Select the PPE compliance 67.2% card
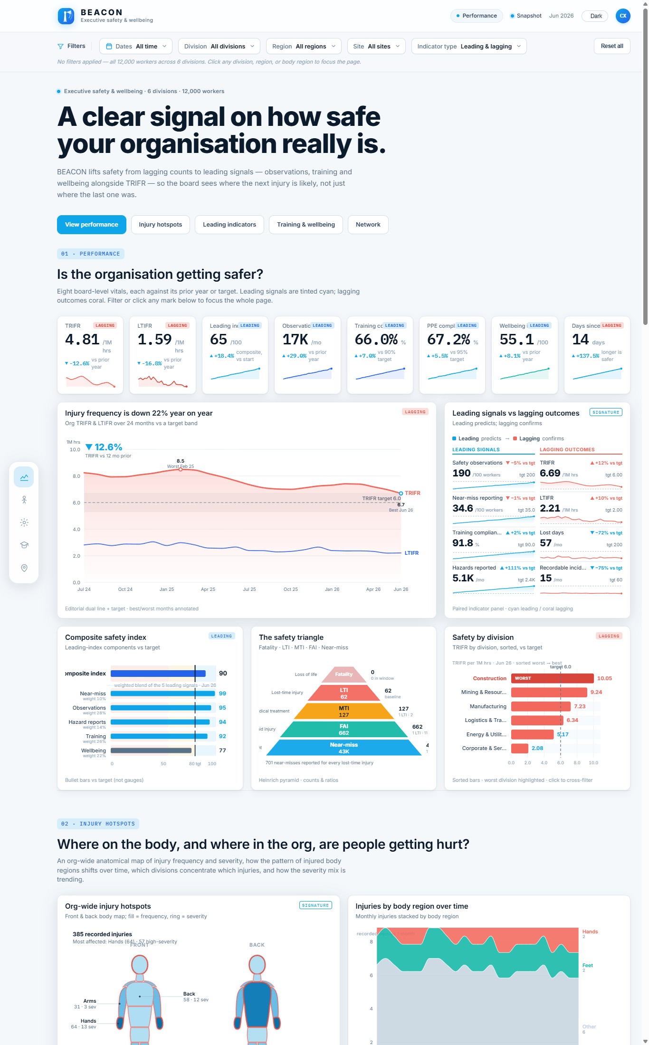Screen dimensions: 649x1045 click(452, 355)
